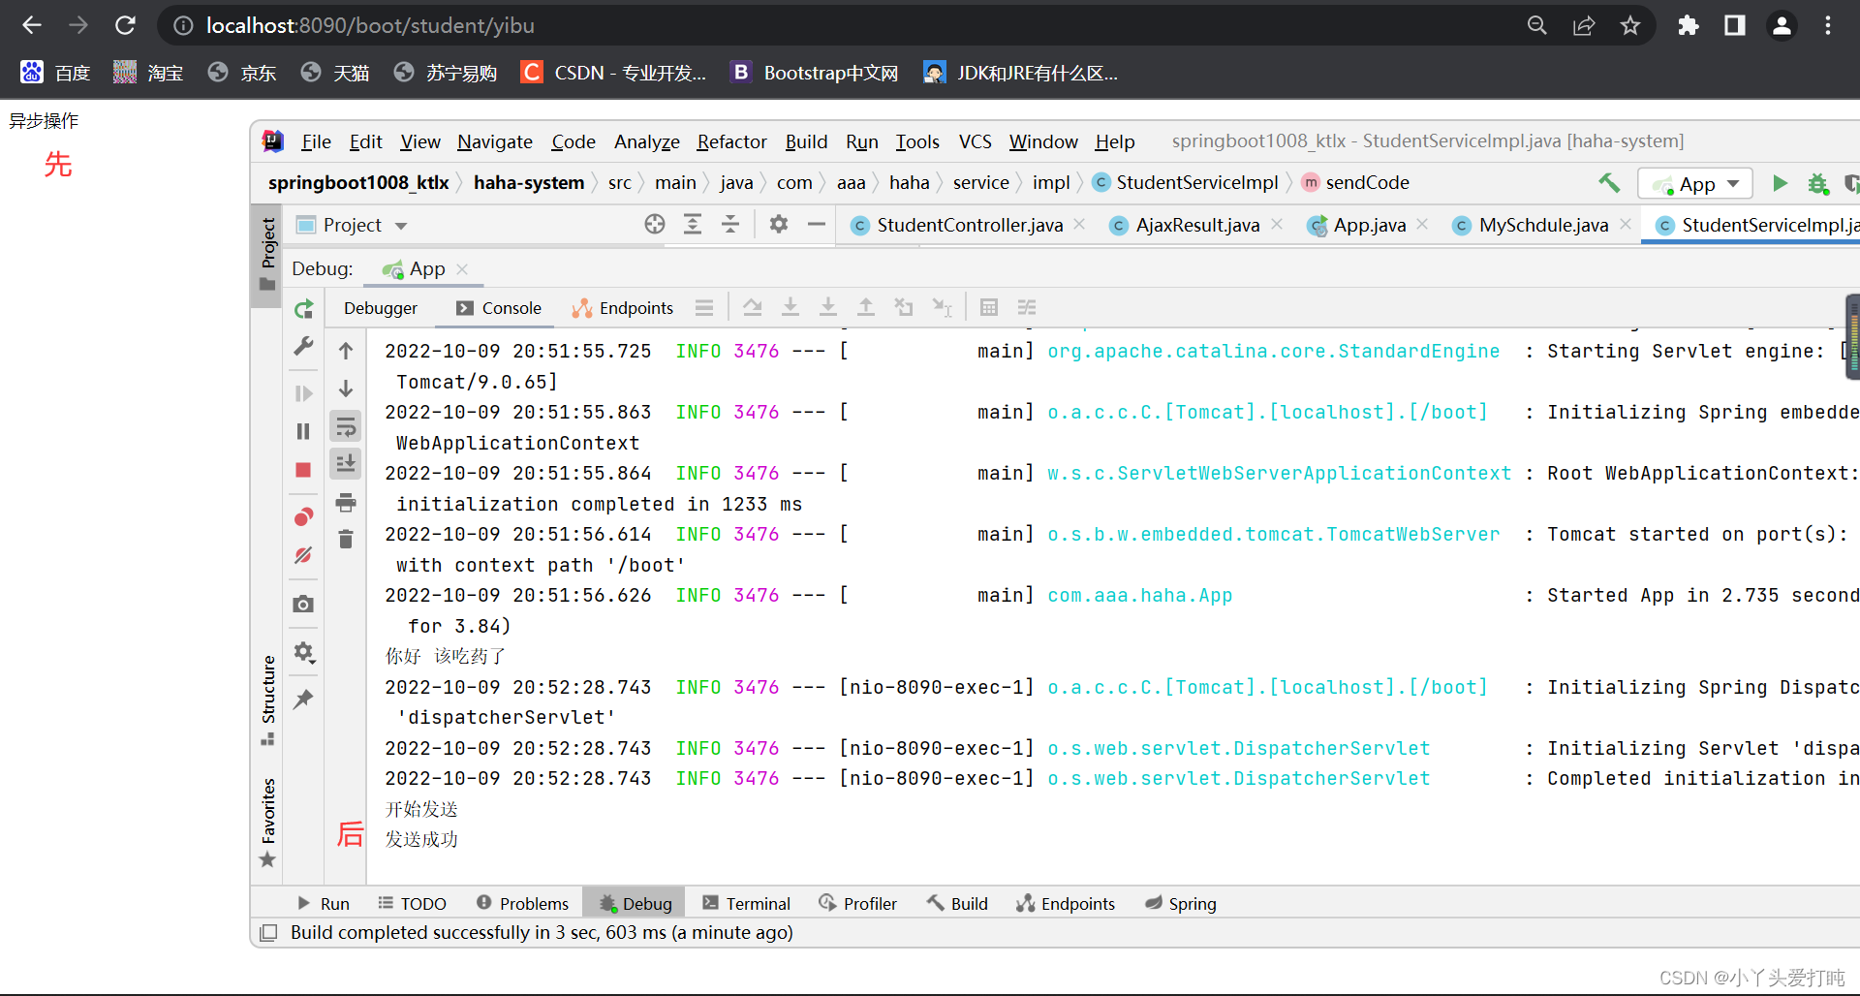Toggle the Structure side tool window
The image size is (1860, 996).
(267, 700)
